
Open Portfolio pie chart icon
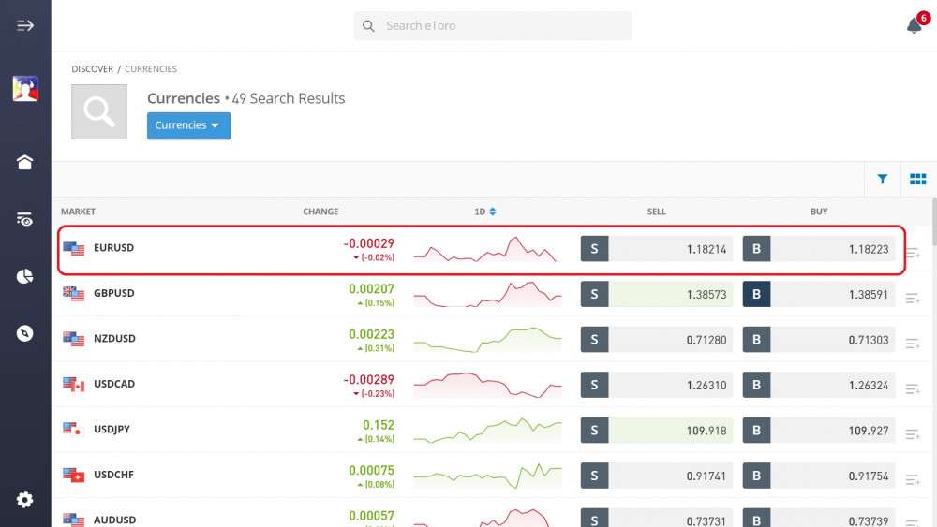click(24, 276)
